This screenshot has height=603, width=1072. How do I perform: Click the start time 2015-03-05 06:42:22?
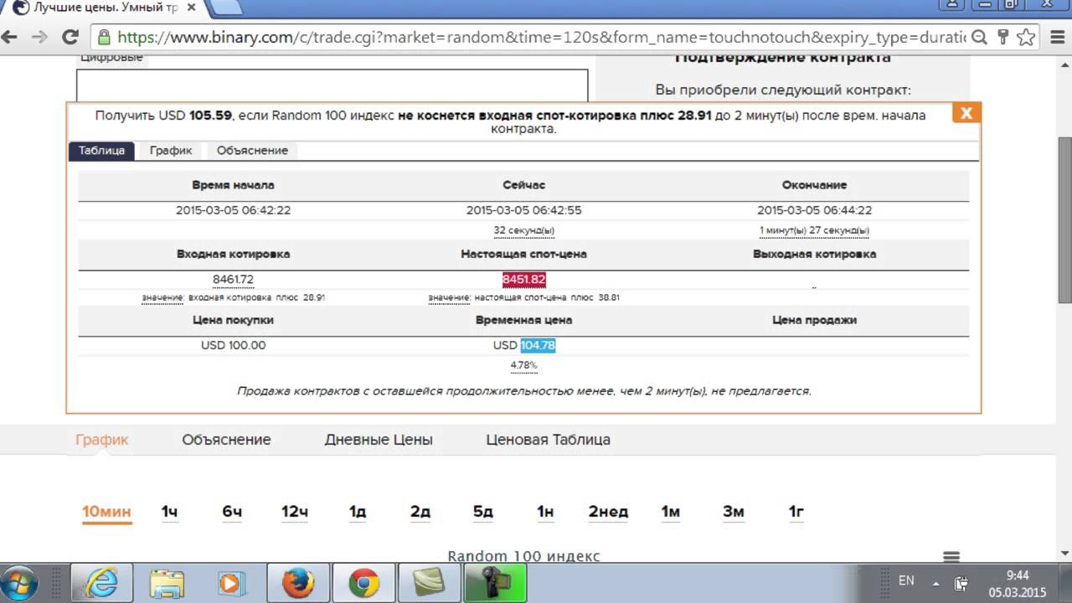(233, 210)
